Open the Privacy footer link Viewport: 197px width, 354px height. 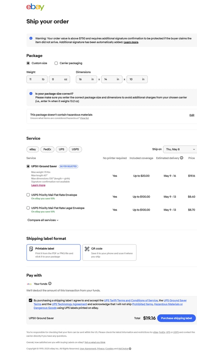click(x=101, y=349)
